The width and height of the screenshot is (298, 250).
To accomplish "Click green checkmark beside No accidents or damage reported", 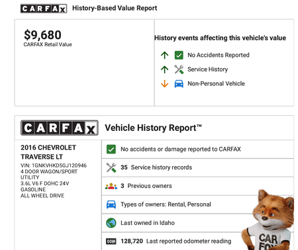I will [111, 149].
